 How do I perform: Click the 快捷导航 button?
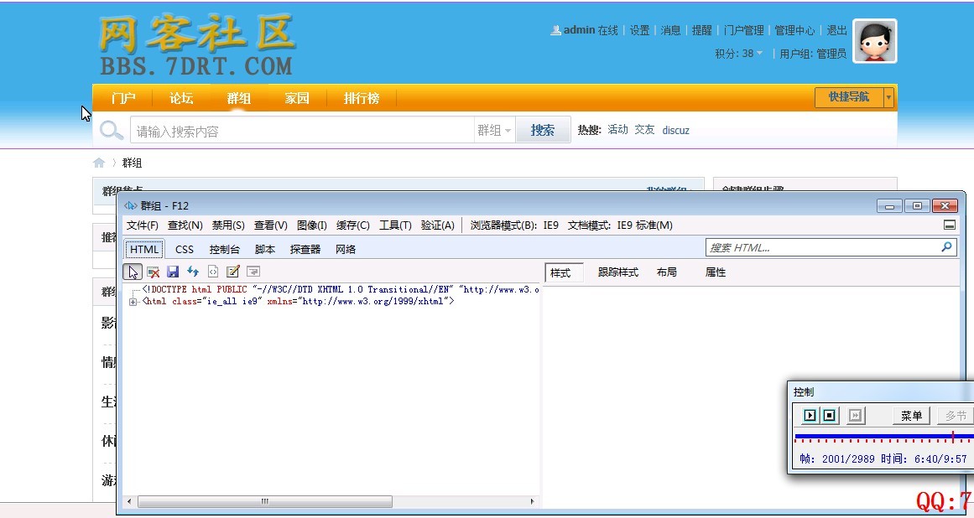[x=849, y=97]
